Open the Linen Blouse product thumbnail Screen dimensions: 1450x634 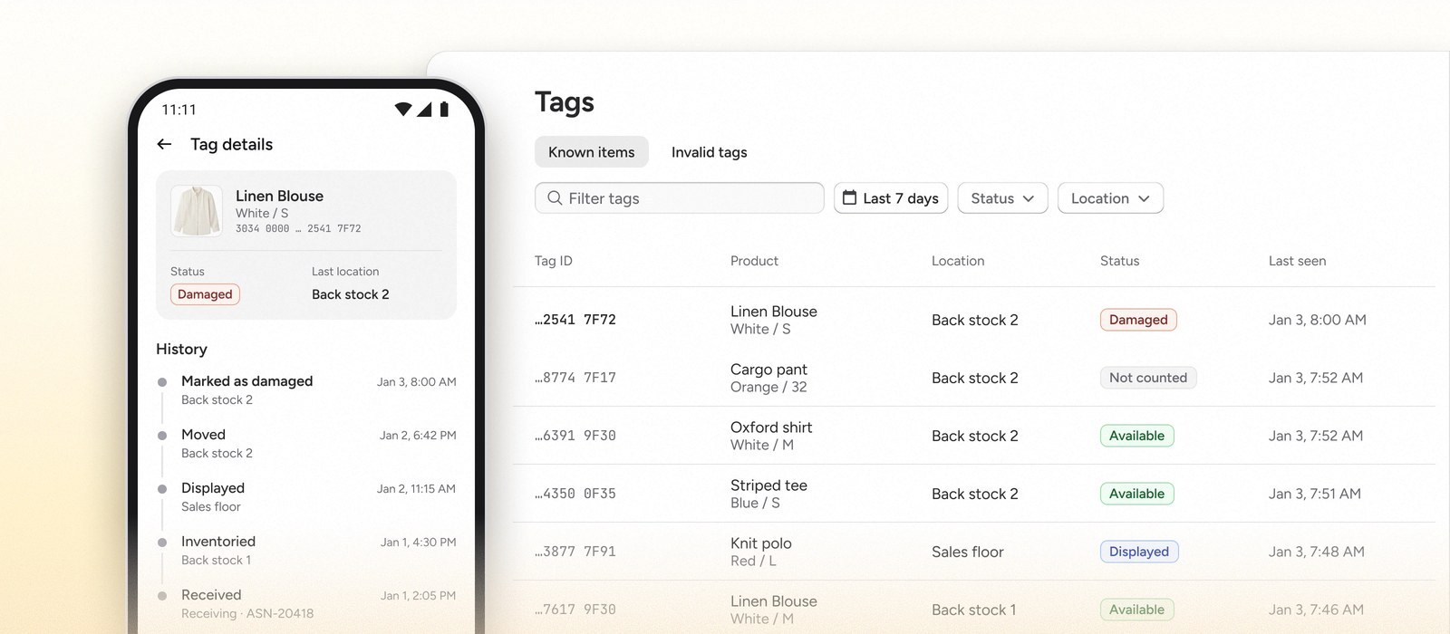197,212
